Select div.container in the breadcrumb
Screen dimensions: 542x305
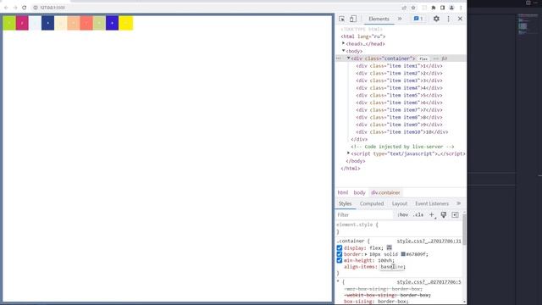(385, 192)
